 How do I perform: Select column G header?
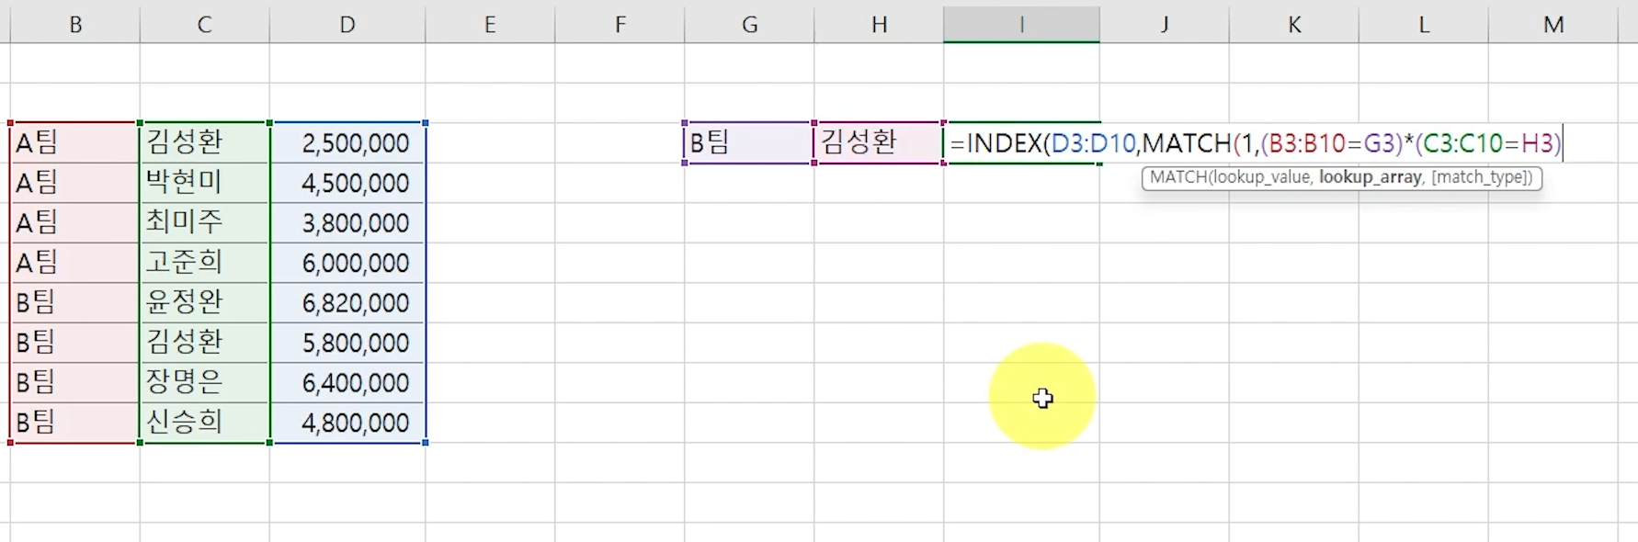tap(749, 25)
